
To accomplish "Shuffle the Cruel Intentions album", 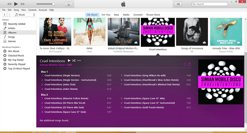I will [74, 60].
